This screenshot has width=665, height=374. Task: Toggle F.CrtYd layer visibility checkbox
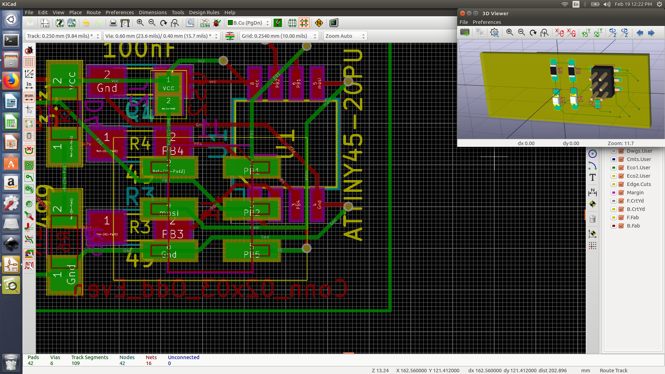621,201
